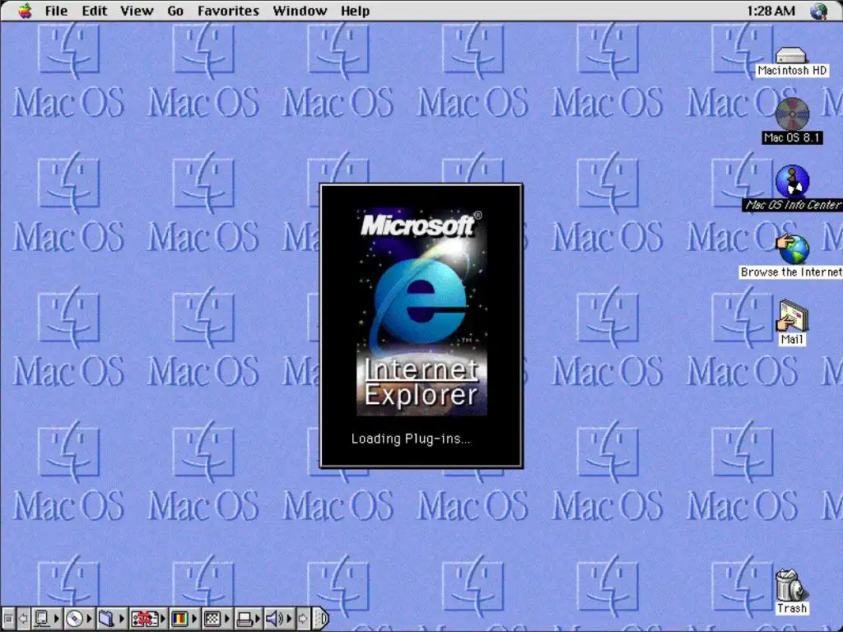Open the Window menu
Screen dimensions: 843x632
point(300,11)
